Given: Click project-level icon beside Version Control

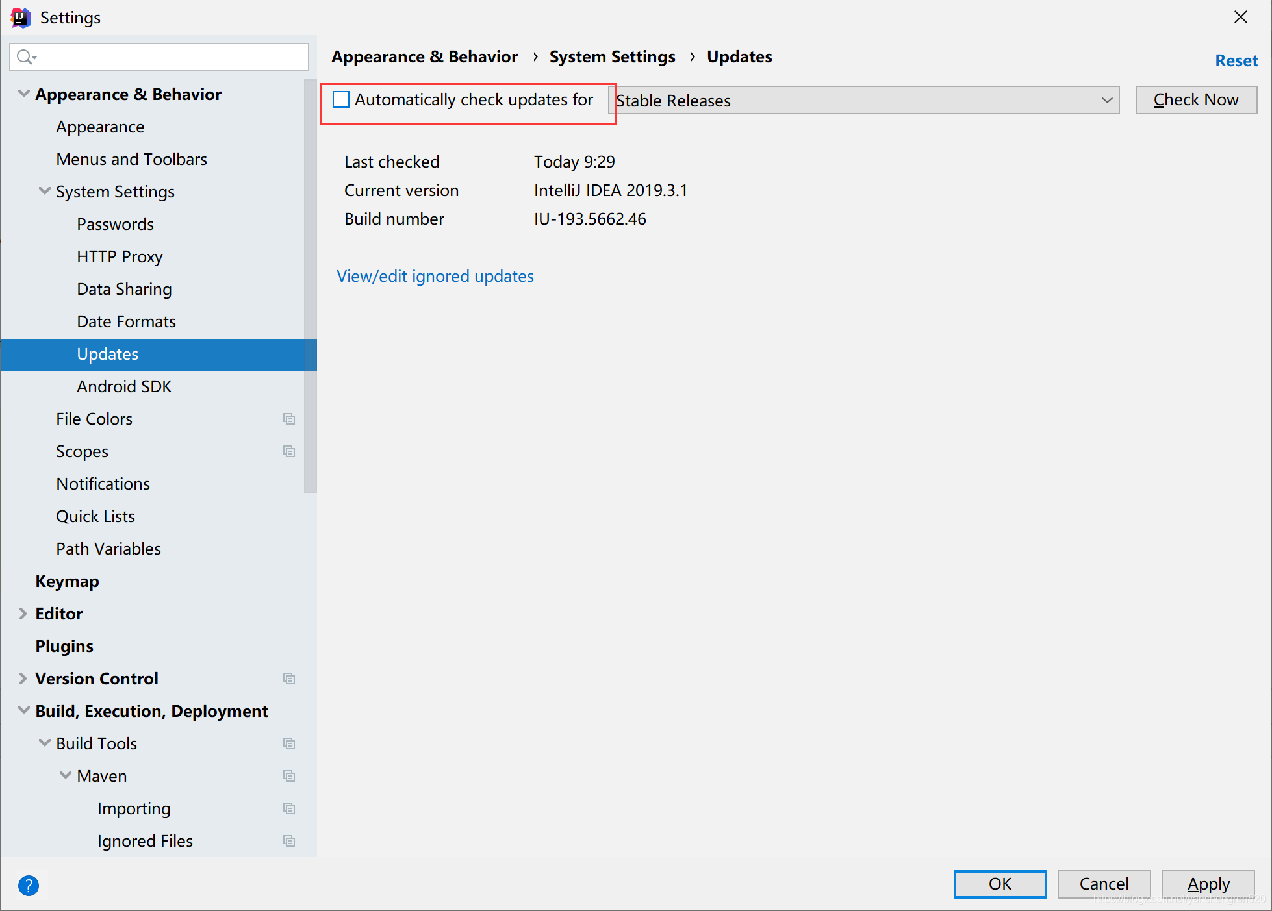Looking at the screenshot, I should (x=289, y=679).
